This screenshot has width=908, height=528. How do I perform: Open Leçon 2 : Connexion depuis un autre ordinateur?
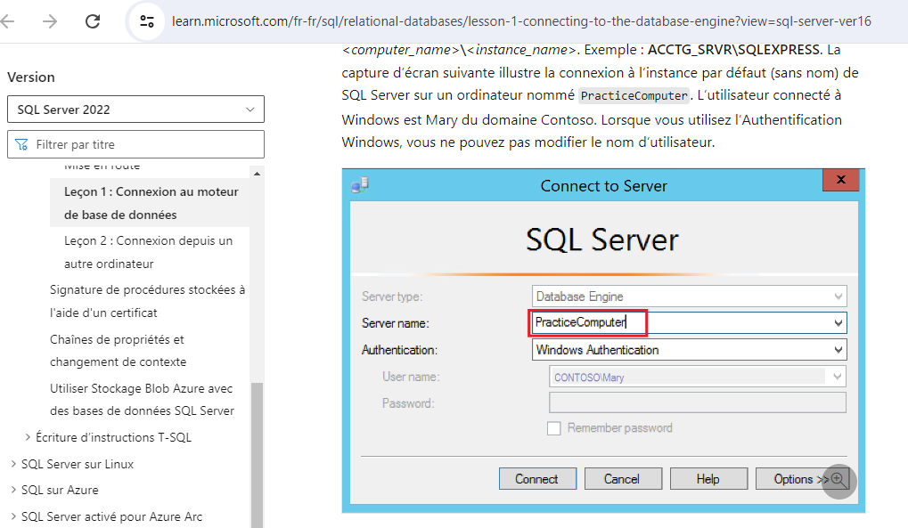(148, 252)
